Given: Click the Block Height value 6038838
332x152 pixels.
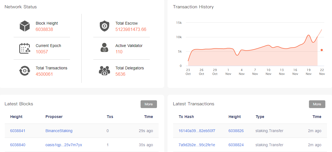Looking at the screenshot, I should tap(44, 30).
